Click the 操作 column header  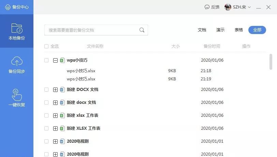[246, 46]
